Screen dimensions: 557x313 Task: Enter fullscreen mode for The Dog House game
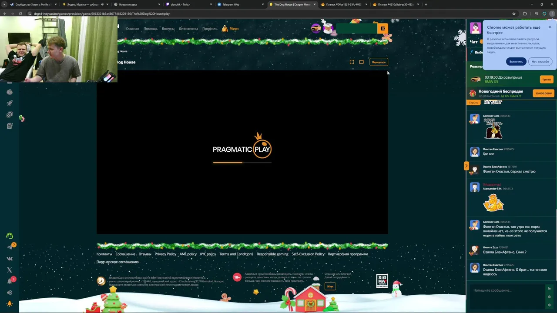tap(352, 62)
